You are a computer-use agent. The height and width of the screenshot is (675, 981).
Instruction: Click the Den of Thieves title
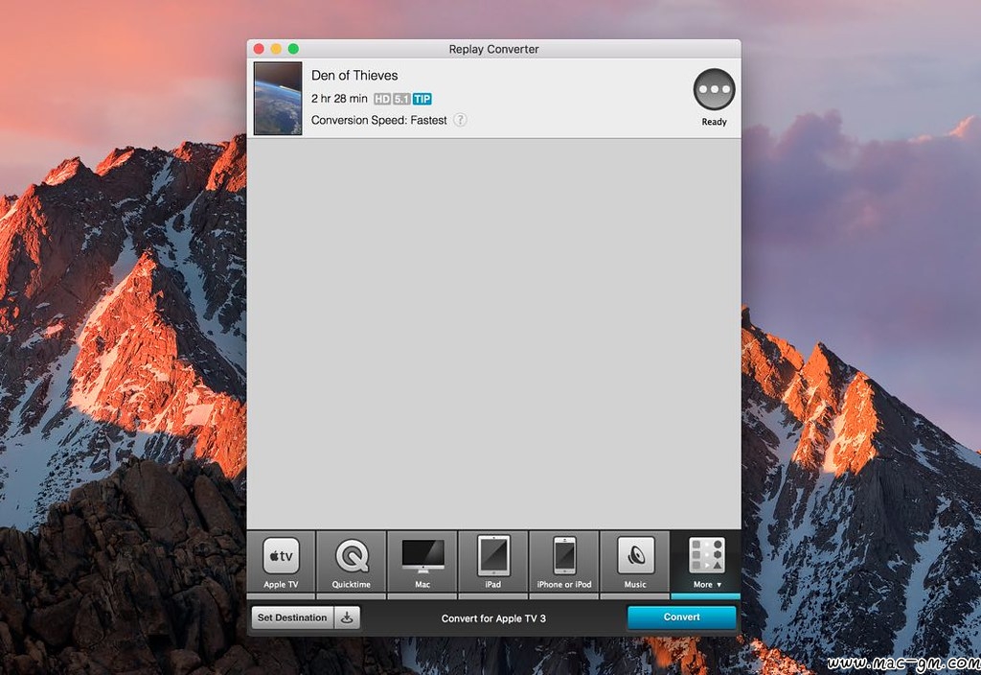point(354,76)
